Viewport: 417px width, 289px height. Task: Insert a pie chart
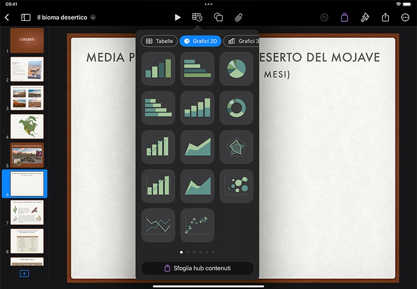click(x=237, y=69)
